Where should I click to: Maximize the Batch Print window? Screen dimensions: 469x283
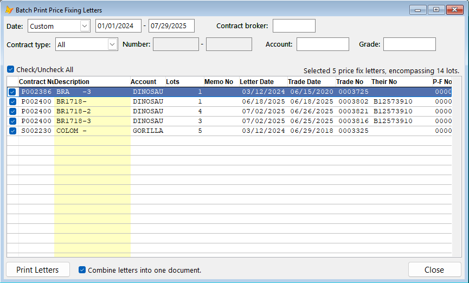[436, 10]
